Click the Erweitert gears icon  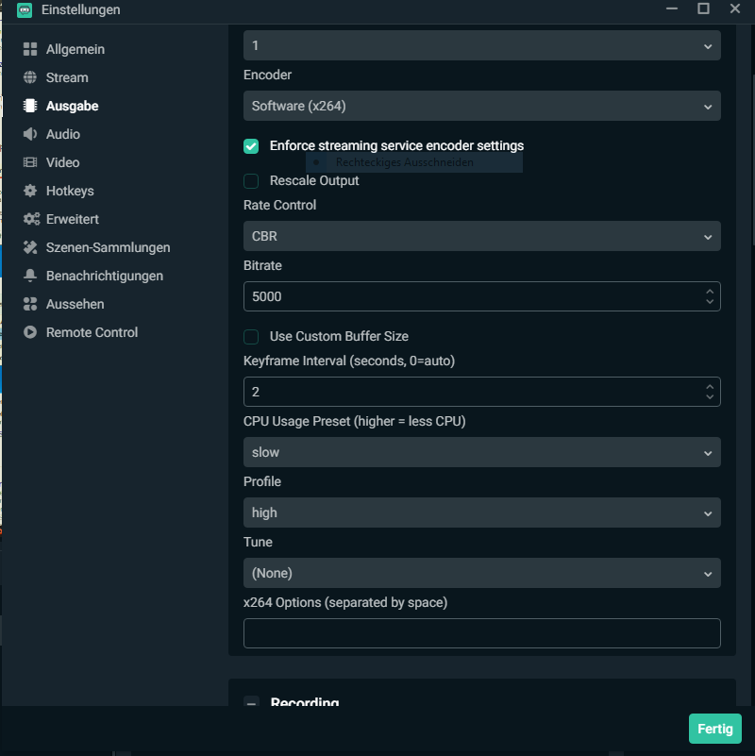[x=30, y=219]
